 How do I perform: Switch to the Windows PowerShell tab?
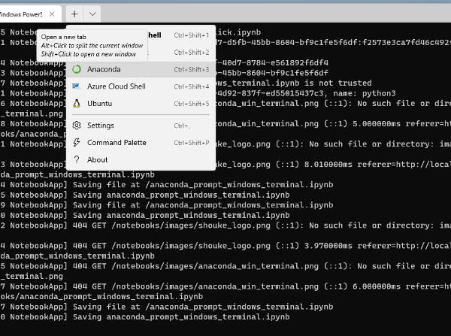click(x=23, y=14)
